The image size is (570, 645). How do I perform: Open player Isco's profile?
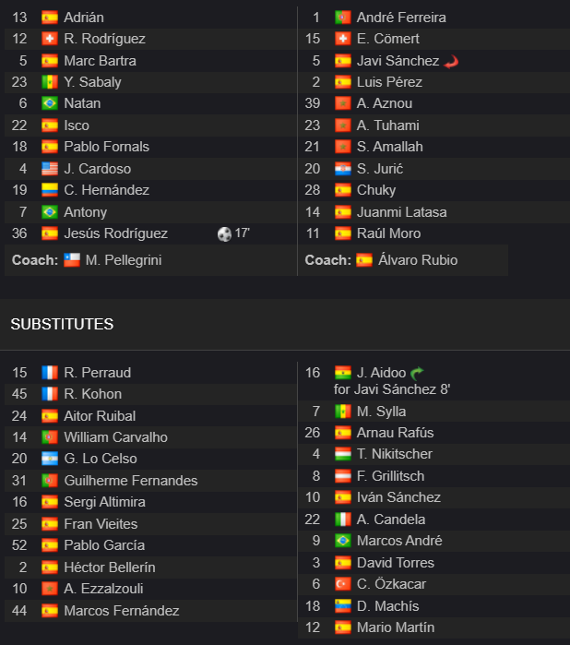[77, 125]
